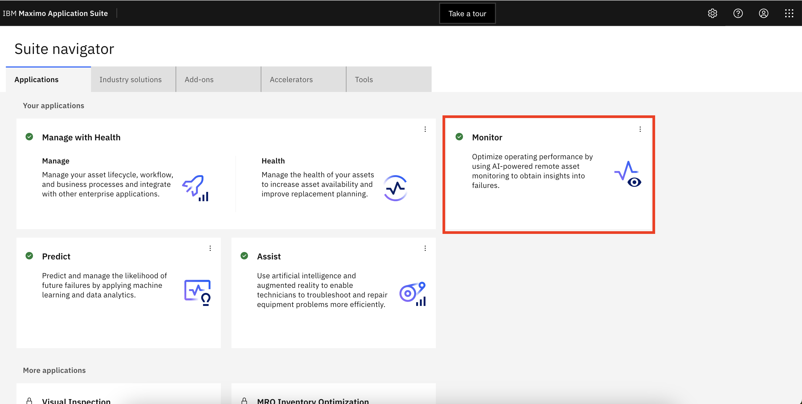Click the green status check beside Monitor

coord(459,137)
